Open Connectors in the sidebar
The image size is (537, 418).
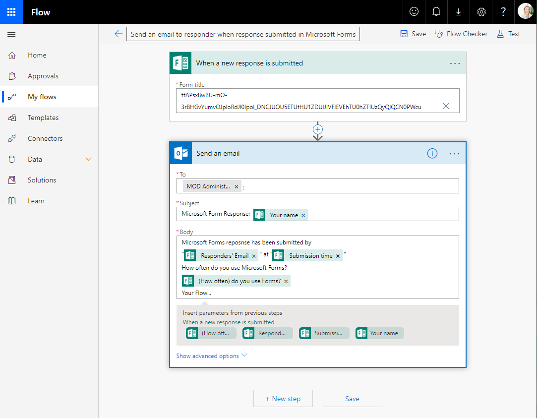(x=45, y=138)
